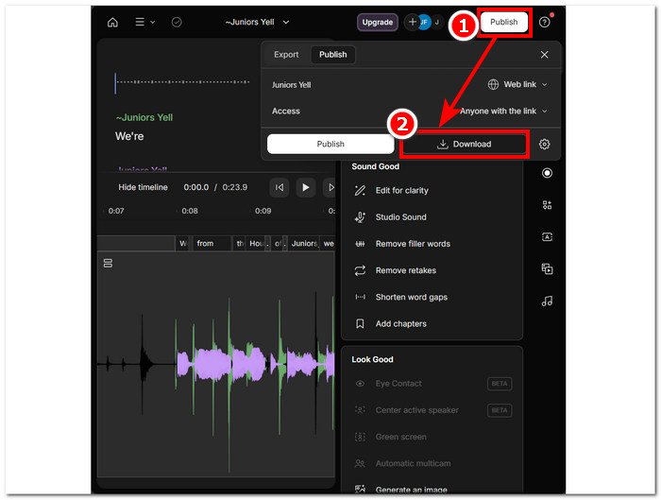Viewport: 661px width, 500px height.
Task: Click the 'from' word block in timeline
Action: click(211, 244)
